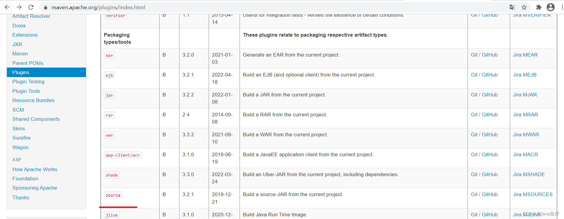Image resolution: width=564 pixels, height=219 pixels.
Task: Open the source plugin link
Action: [113, 195]
